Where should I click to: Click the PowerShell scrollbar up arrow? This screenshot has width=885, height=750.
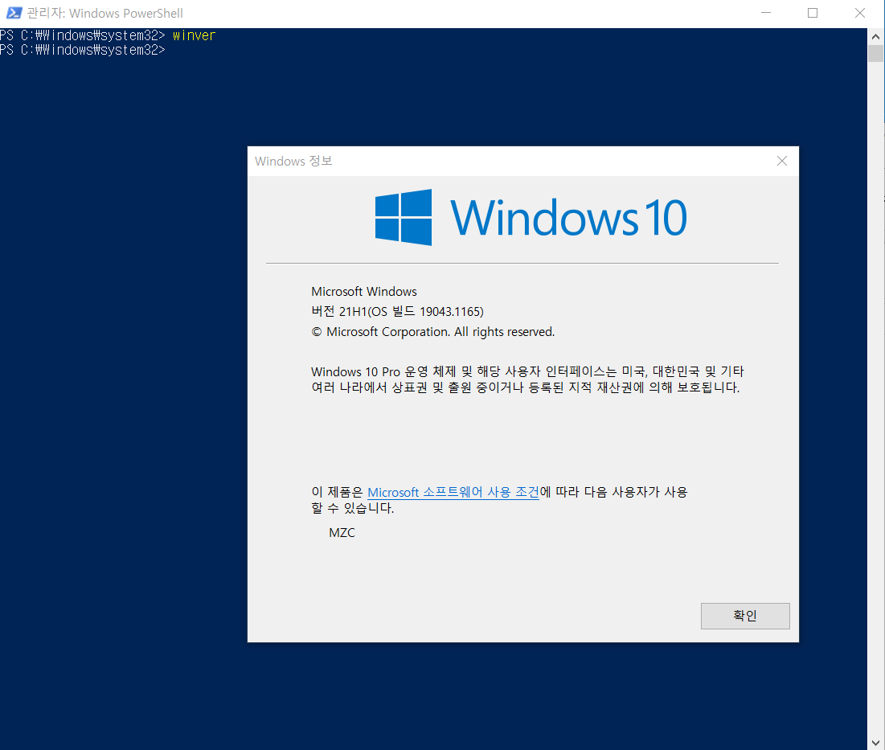click(875, 36)
